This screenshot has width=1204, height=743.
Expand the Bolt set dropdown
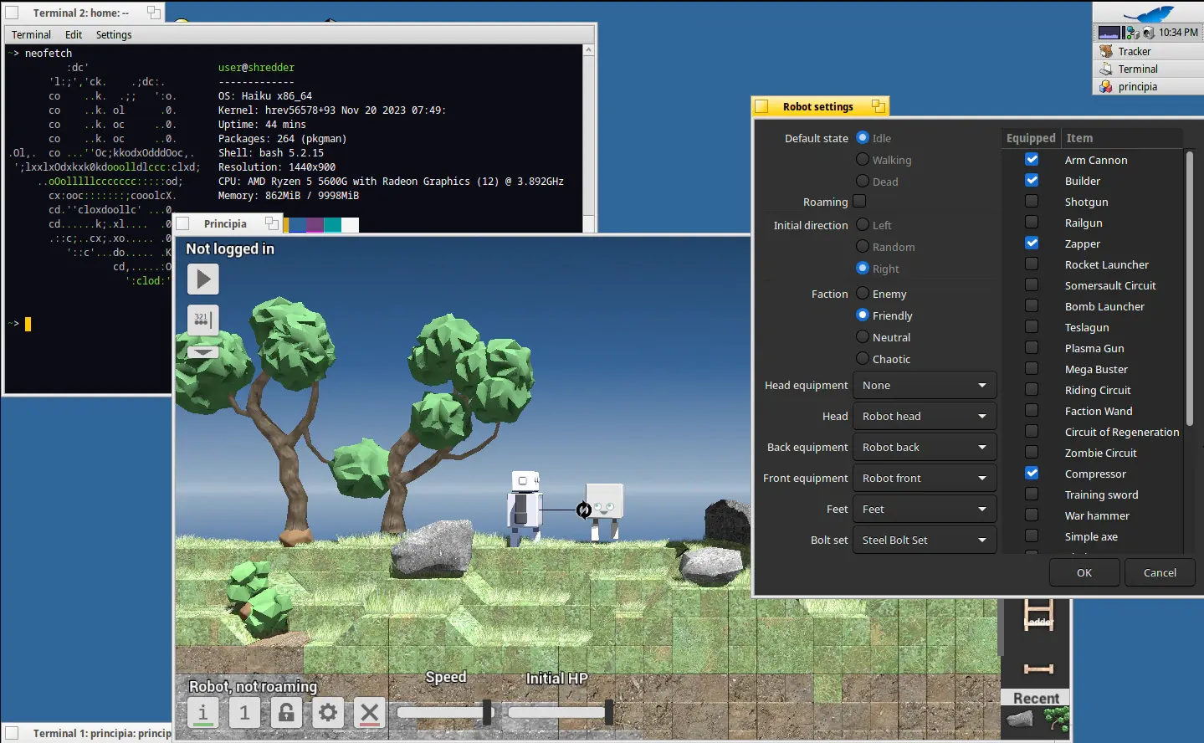tap(925, 540)
